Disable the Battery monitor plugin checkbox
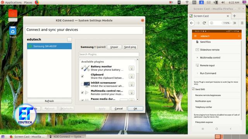Screen dimensions: 248x139 click(x=82, y=68)
